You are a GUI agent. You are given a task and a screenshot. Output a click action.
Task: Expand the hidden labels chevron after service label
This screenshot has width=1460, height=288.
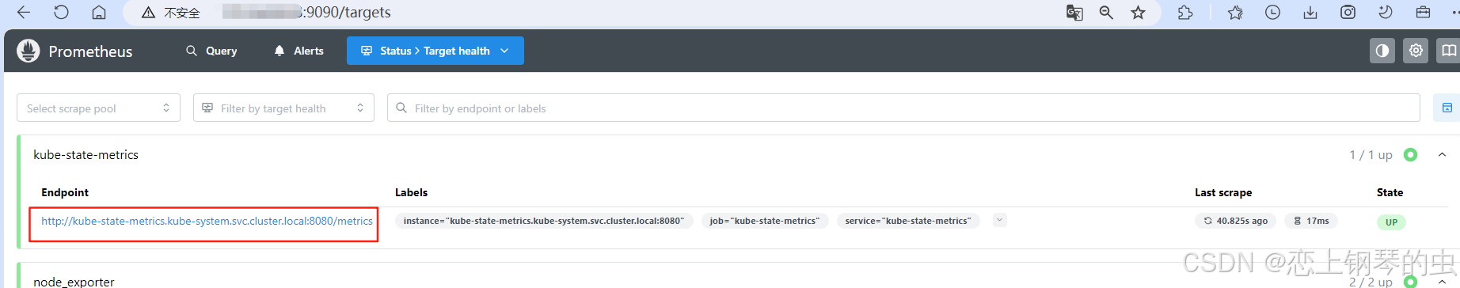pos(1000,220)
